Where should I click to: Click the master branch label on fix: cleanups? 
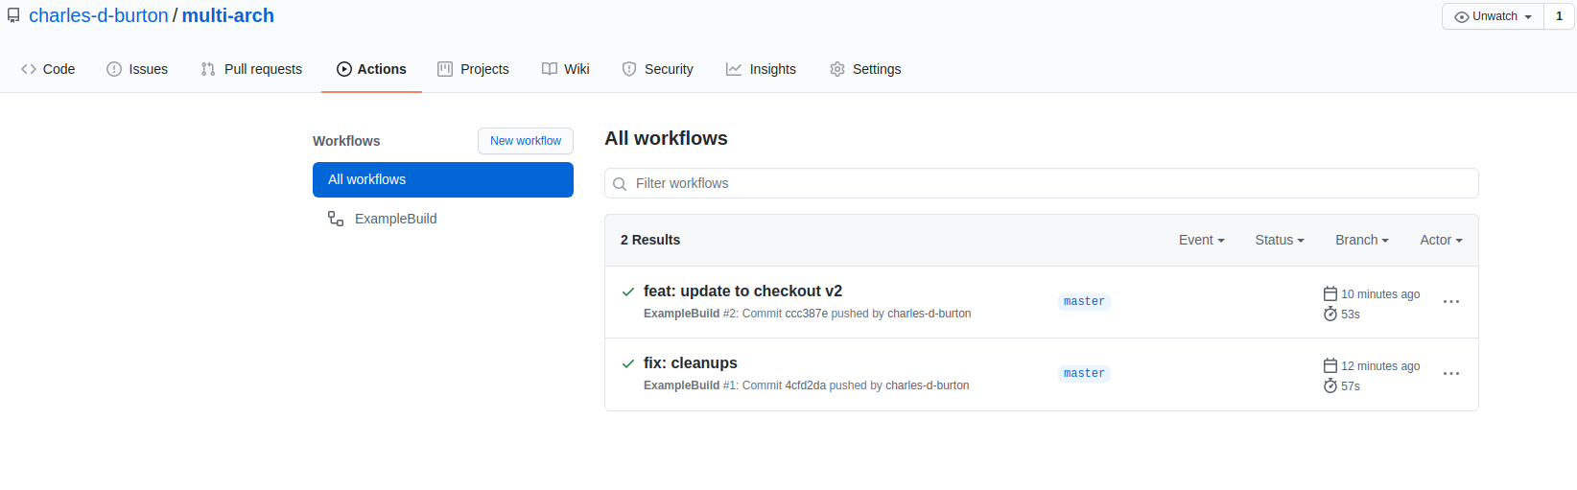[1084, 374]
